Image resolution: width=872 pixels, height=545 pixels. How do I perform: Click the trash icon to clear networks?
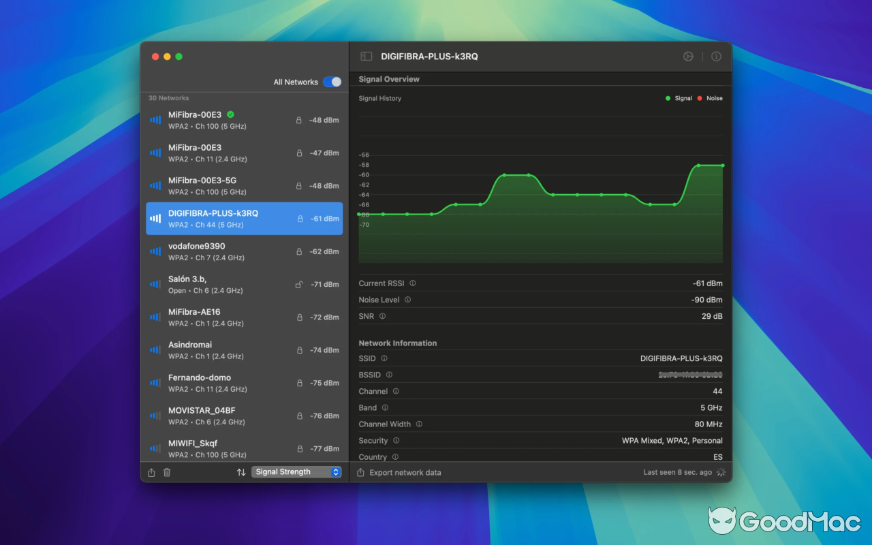[x=167, y=472]
